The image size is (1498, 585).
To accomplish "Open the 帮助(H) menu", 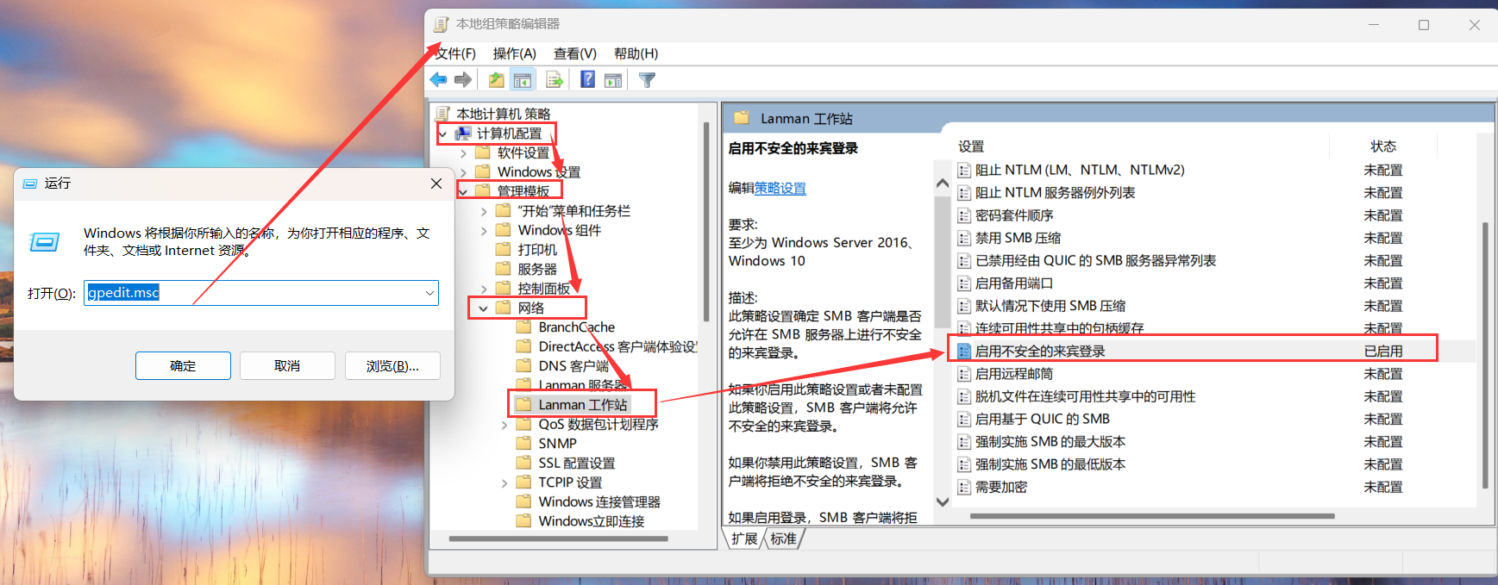I will click(636, 53).
